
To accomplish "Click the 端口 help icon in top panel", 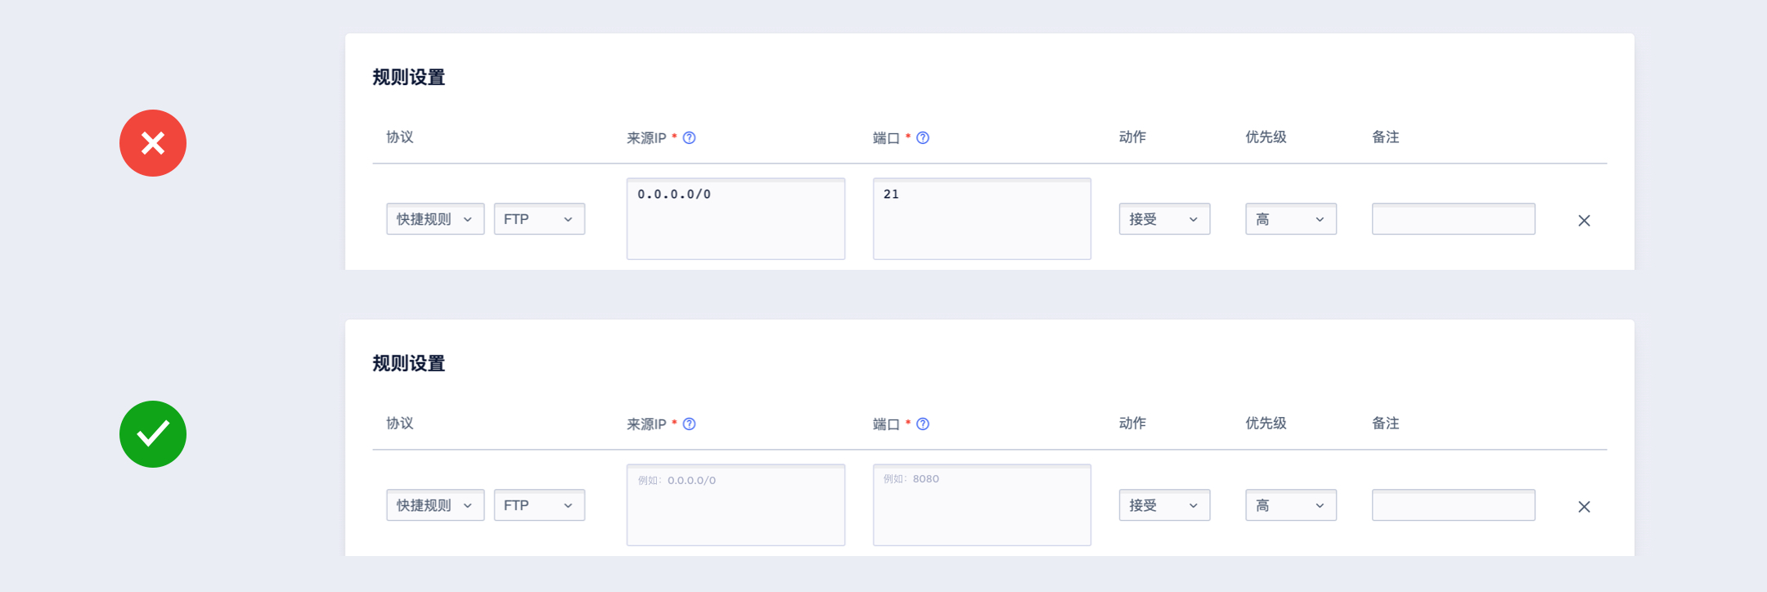I will point(923,137).
